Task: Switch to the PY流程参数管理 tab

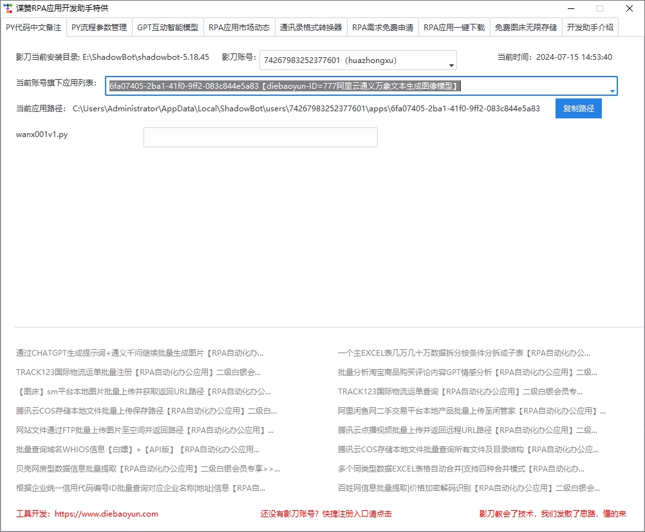Action: tap(99, 28)
